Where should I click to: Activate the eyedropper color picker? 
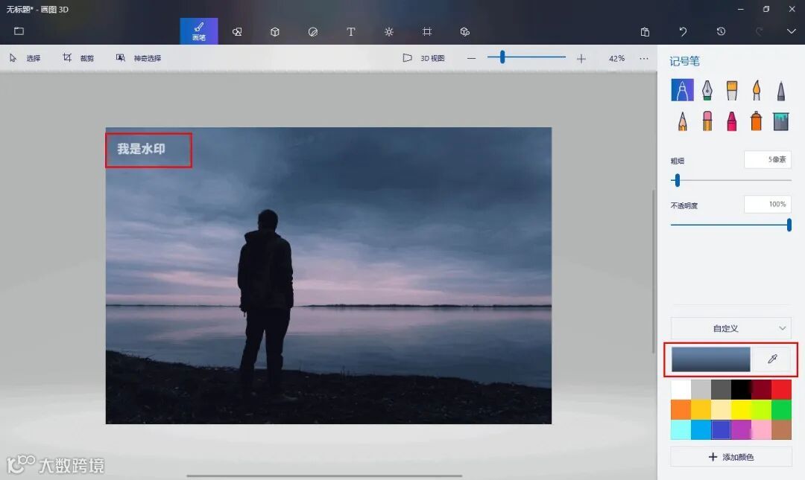pyautogui.click(x=772, y=359)
